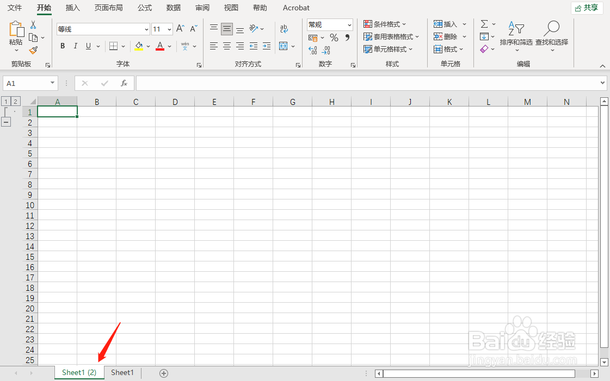Show outline level 1 button
The height and width of the screenshot is (381, 610).
tap(6, 102)
